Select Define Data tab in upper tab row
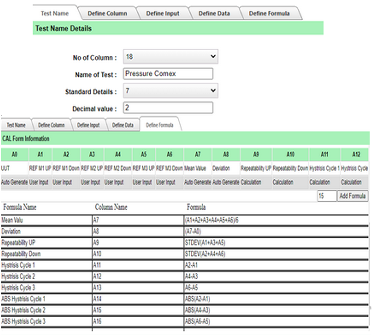372x336 pixels. coord(214,13)
